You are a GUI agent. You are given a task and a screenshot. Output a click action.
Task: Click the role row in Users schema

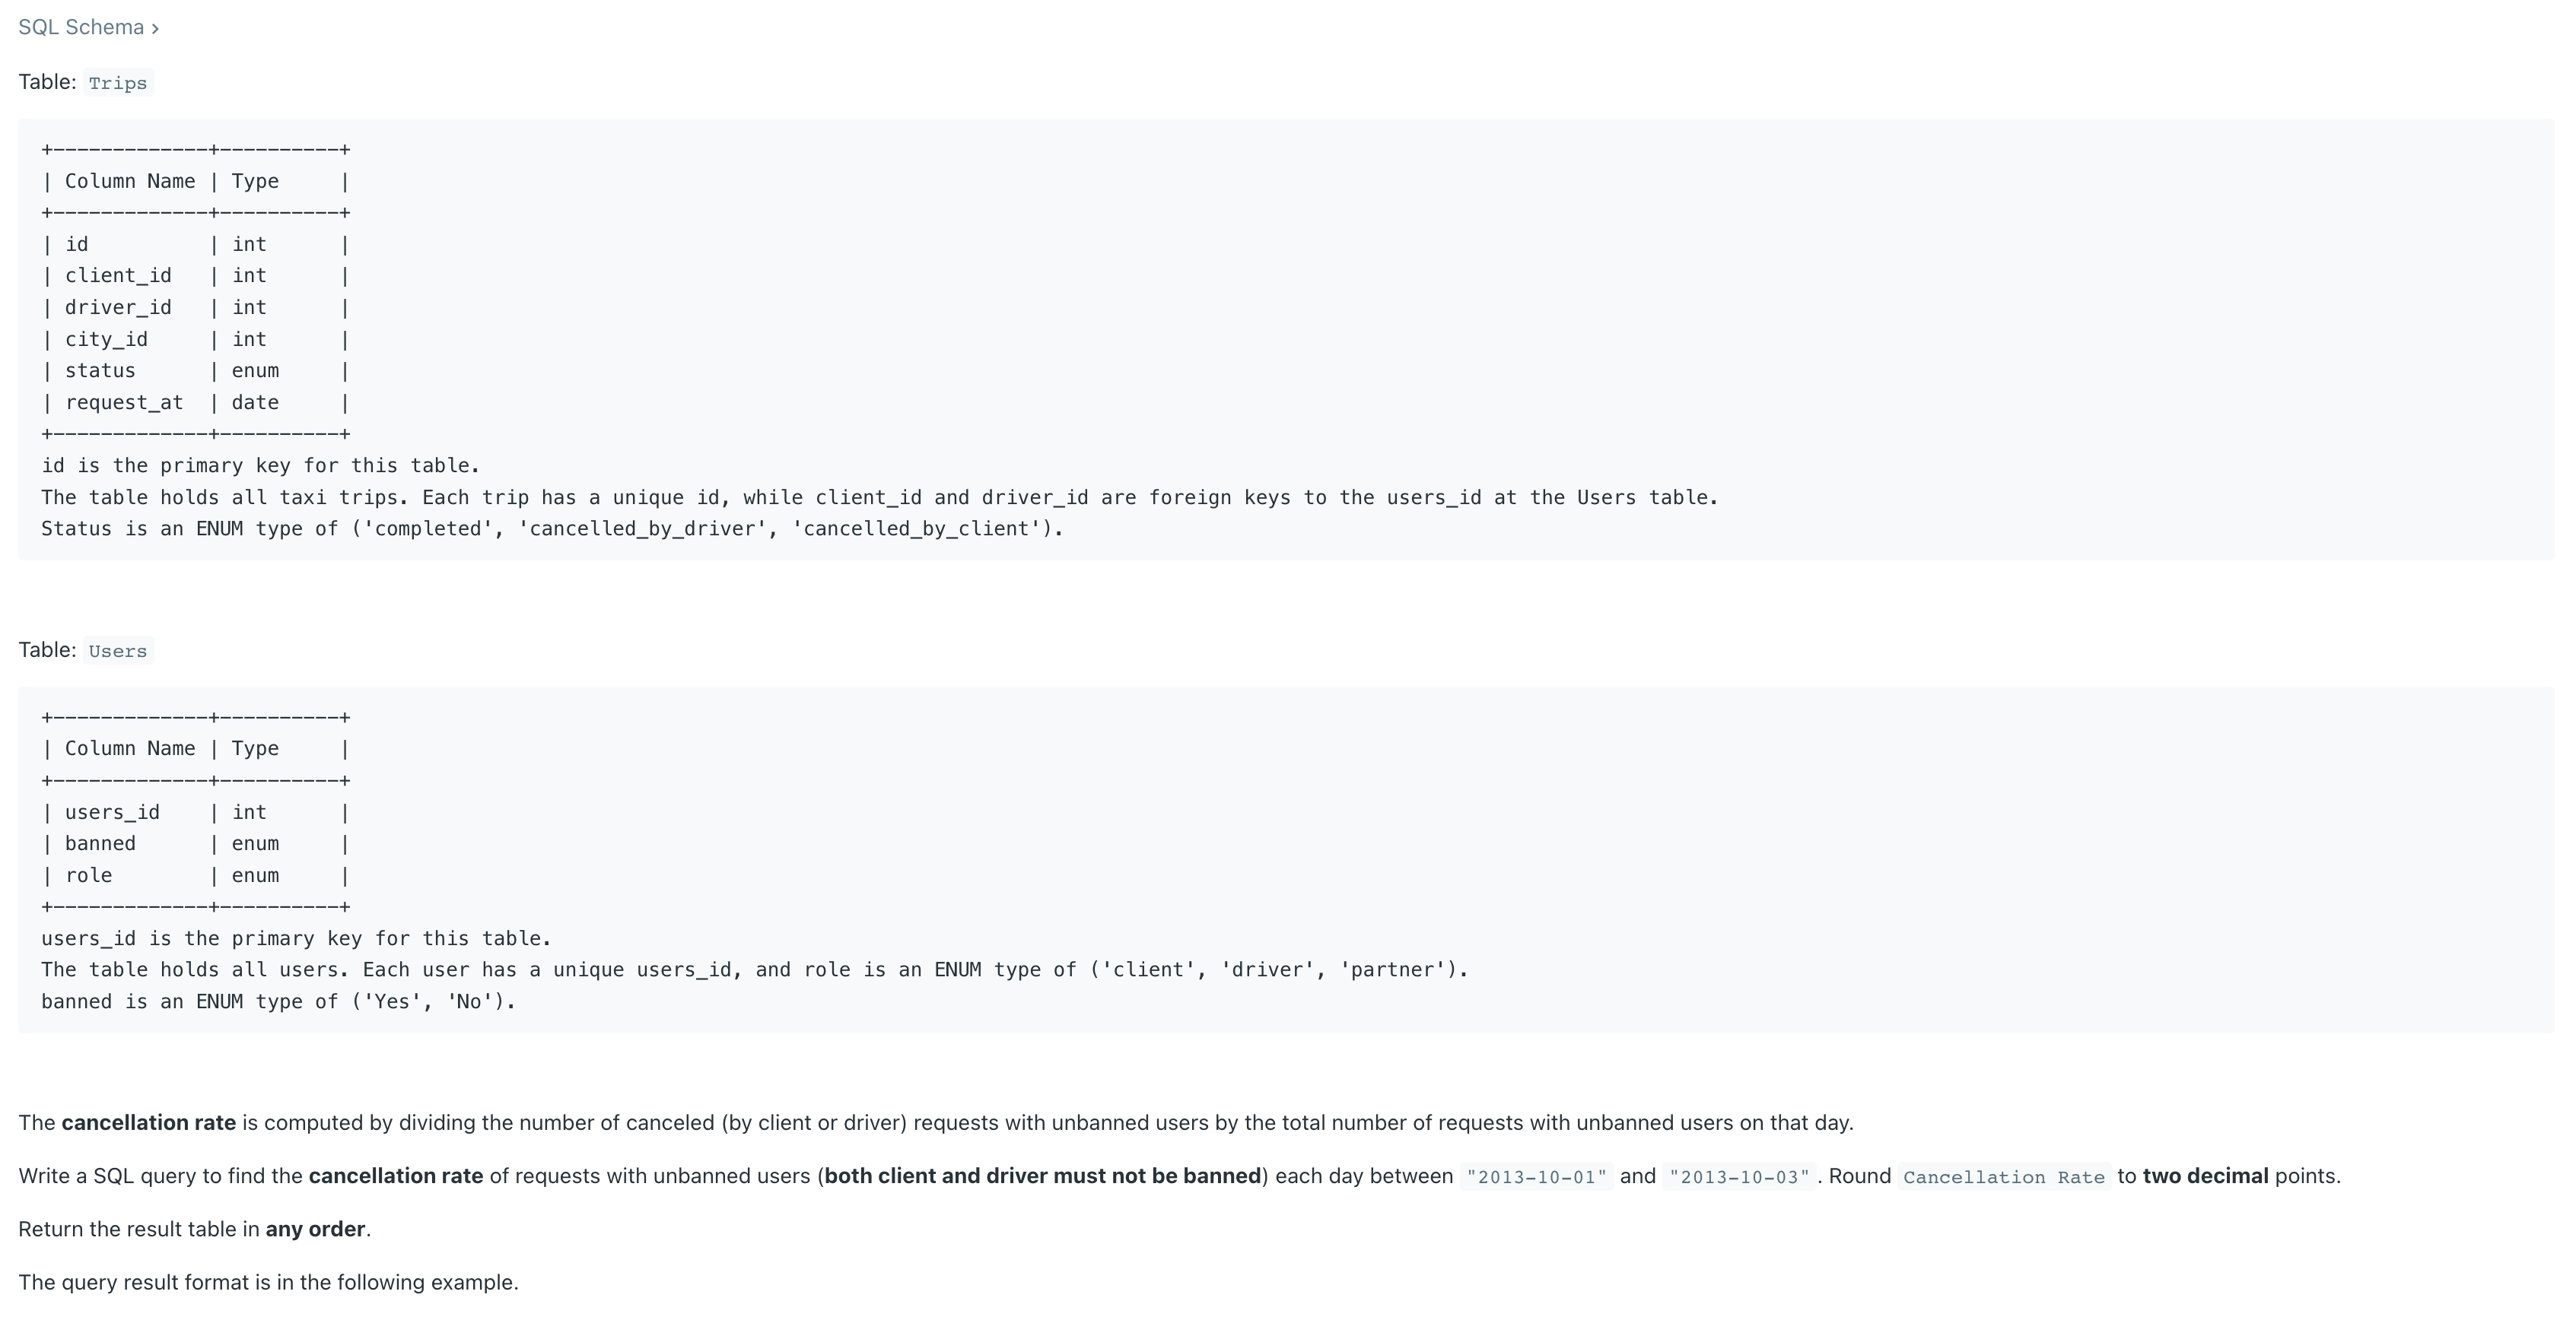pos(195,875)
